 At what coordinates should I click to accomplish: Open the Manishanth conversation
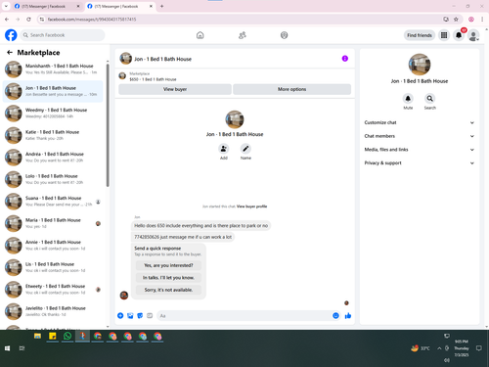point(53,69)
